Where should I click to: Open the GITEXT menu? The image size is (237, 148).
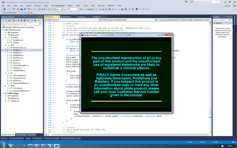pos(29,6)
